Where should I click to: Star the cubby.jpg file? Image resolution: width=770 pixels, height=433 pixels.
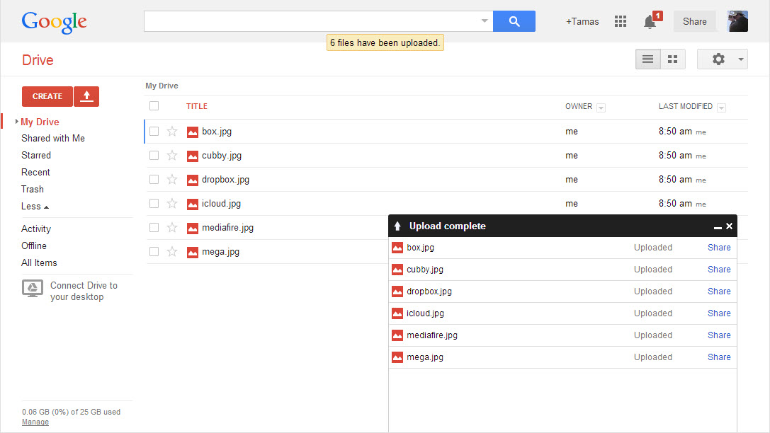coord(172,156)
